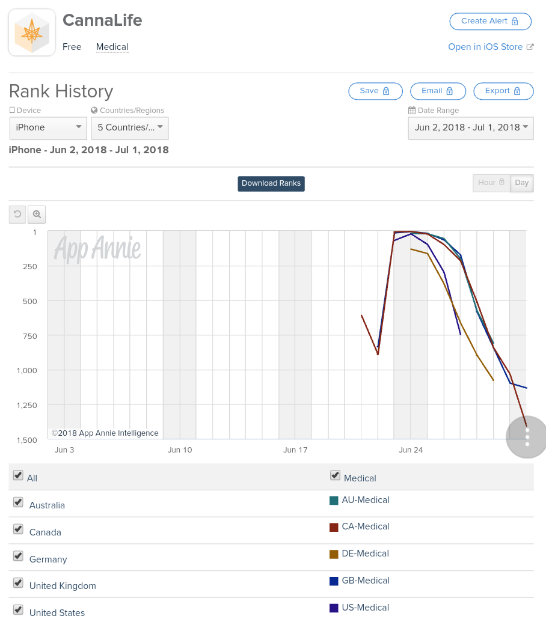The width and height of the screenshot is (546, 625).
Task: Open the app in iOS Store link
Action: pos(485,47)
